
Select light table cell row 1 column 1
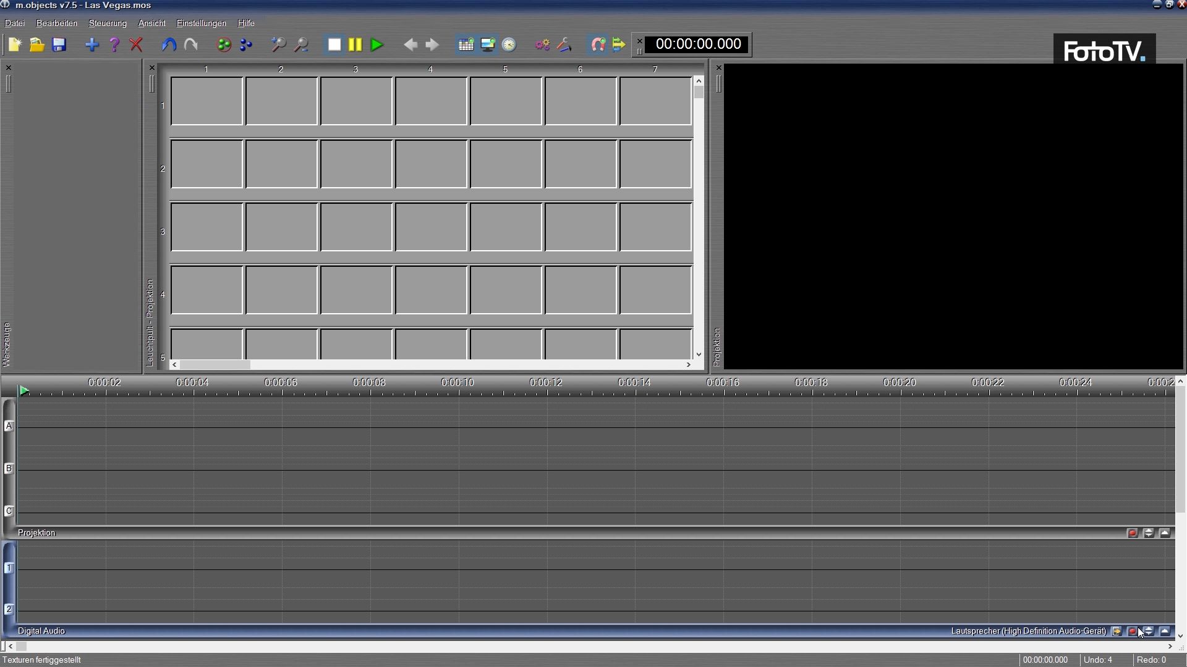[206, 101]
